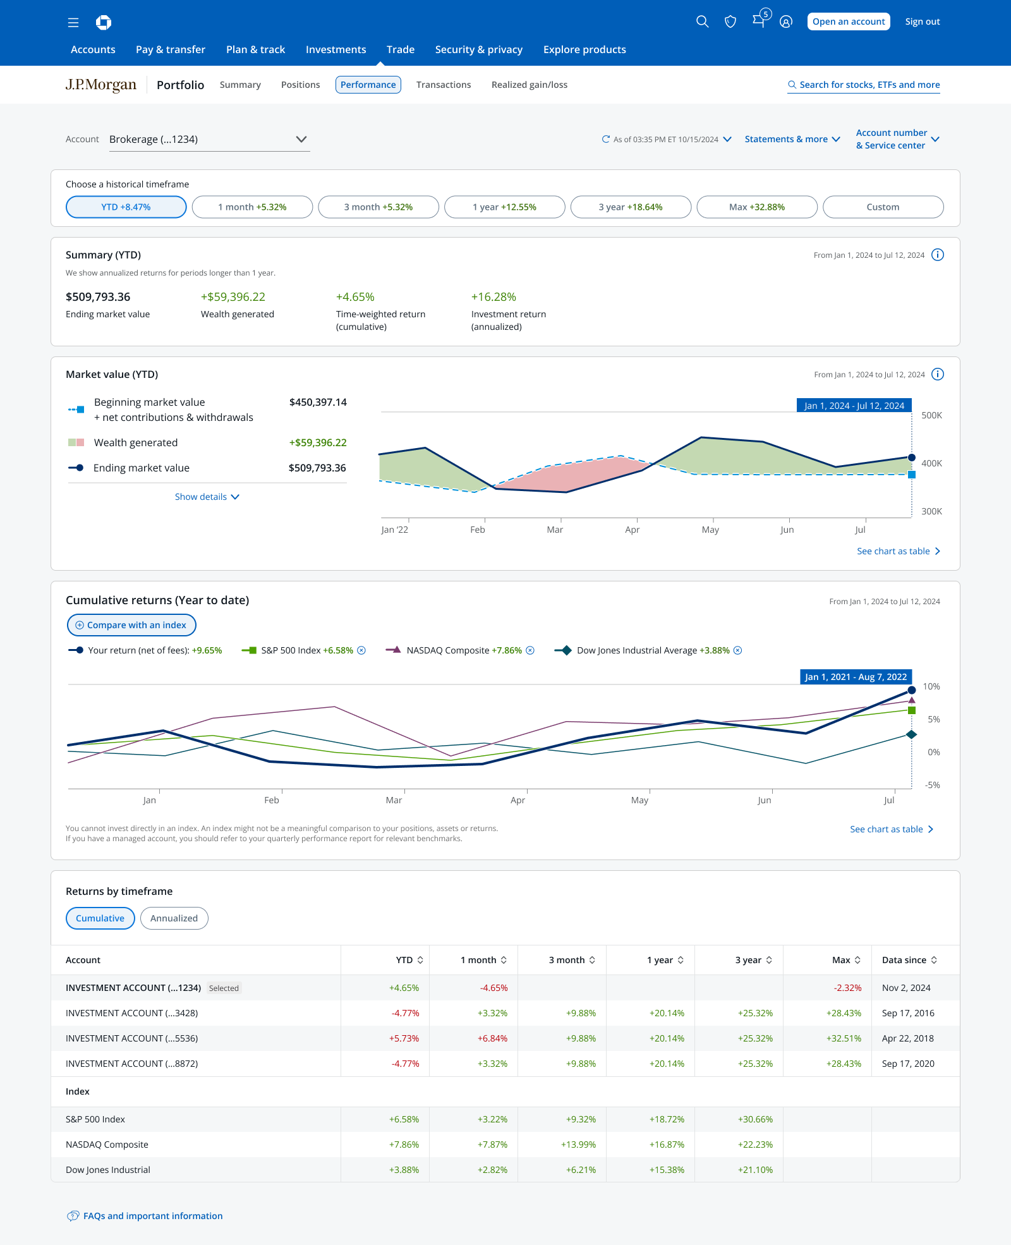The height and width of the screenshot is (1245, 1011).
Task: Open Plan & track menu
Action: click(256, 49)
